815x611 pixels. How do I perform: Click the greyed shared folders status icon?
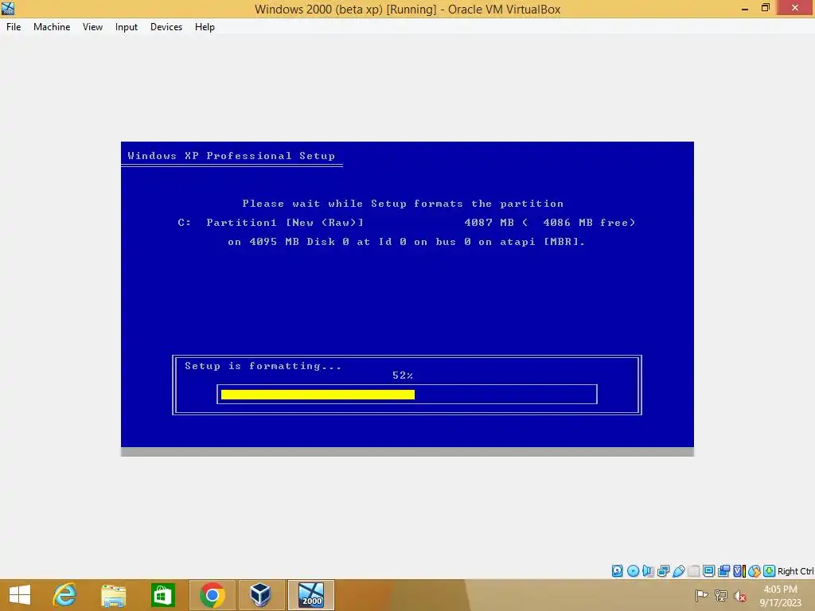click(x=693, y=571)
